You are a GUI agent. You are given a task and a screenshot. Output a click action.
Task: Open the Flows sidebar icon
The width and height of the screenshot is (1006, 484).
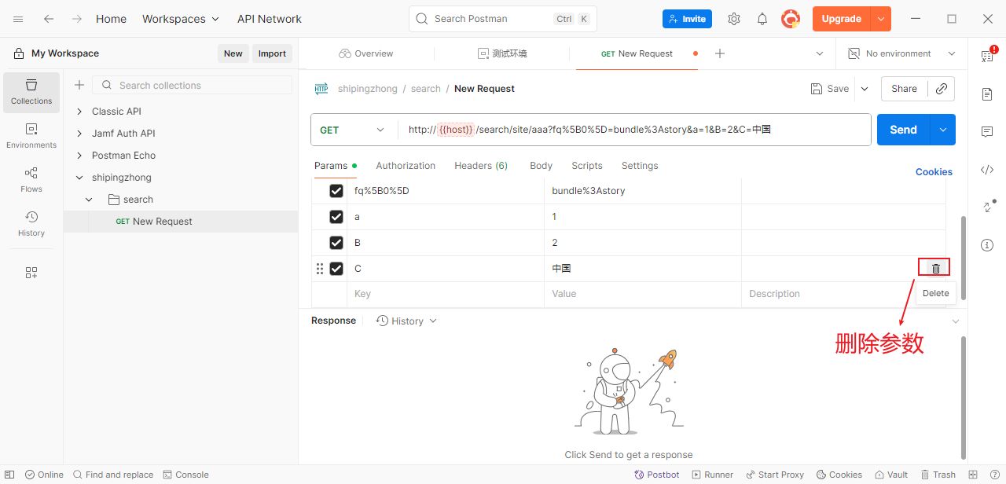pyautogui.click(x=31, y=180)
